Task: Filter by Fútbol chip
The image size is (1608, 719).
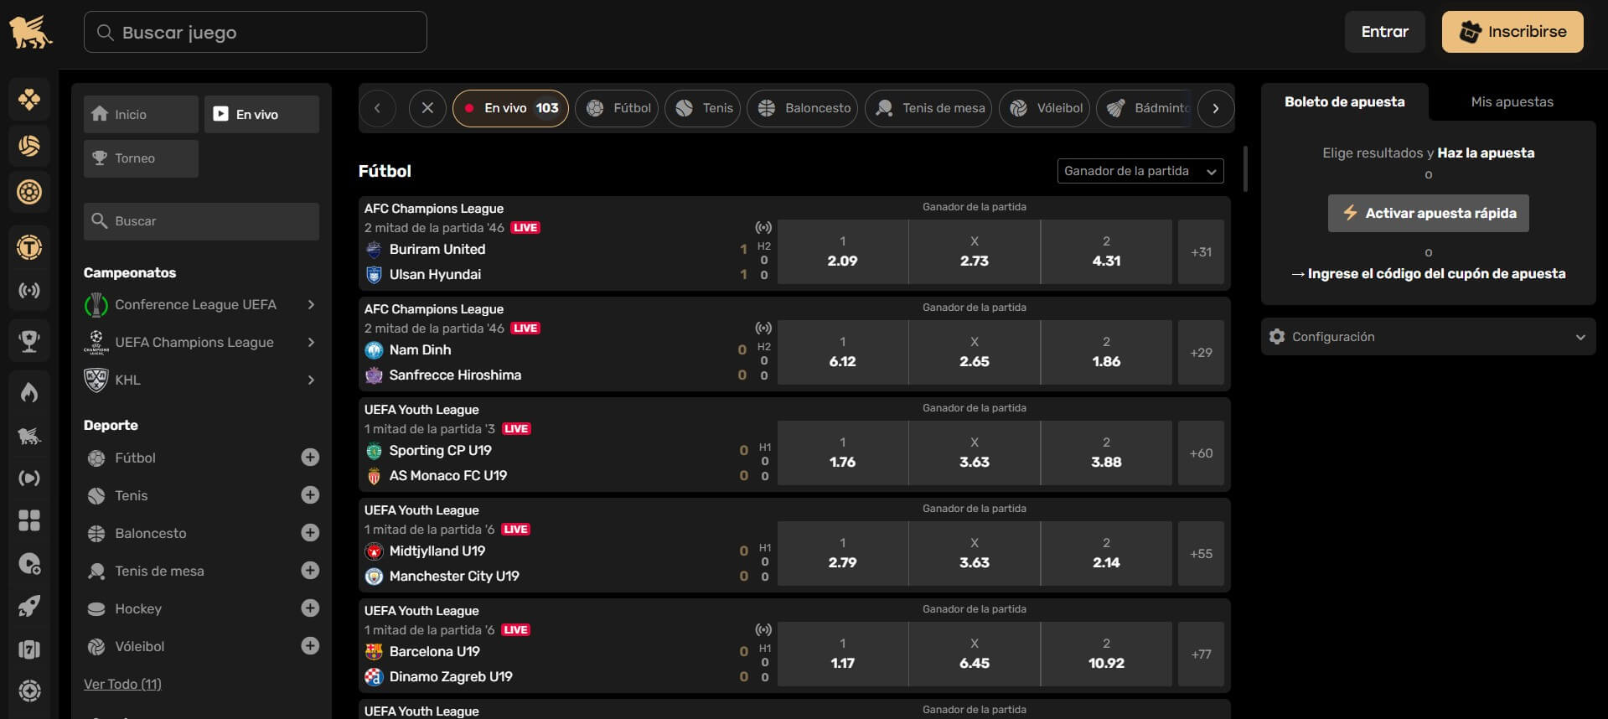Action: click(618, 108)
